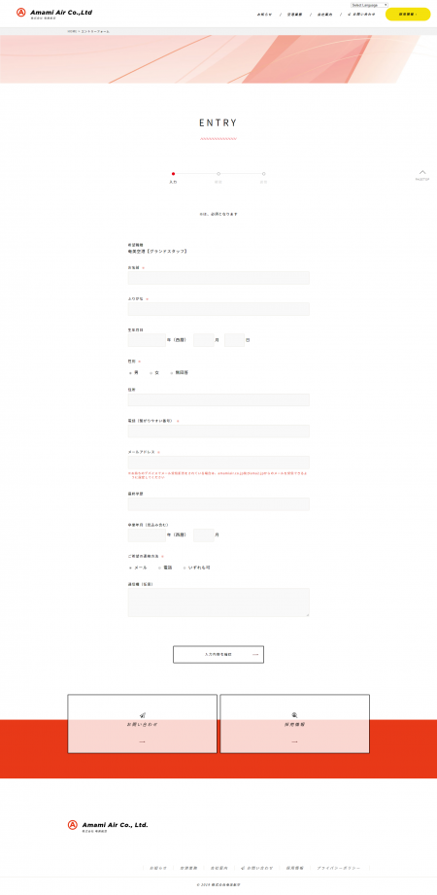This screenshot has height=895, width=437.
Task: Click the メールアドレス input field
Action: (x=218, y=463)
